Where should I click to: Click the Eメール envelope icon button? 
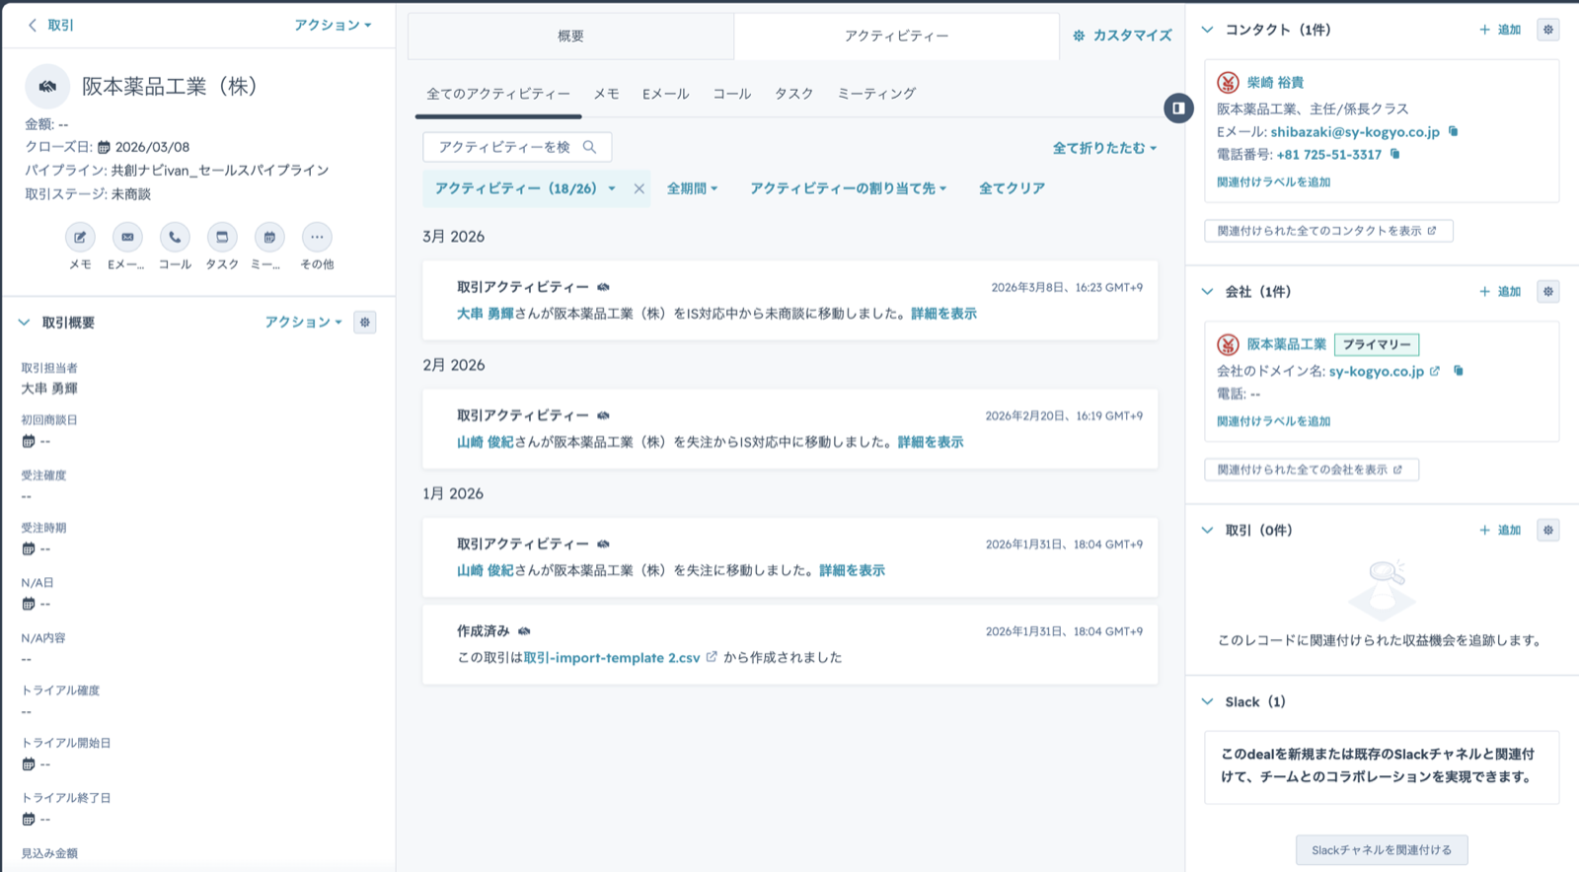127,237
